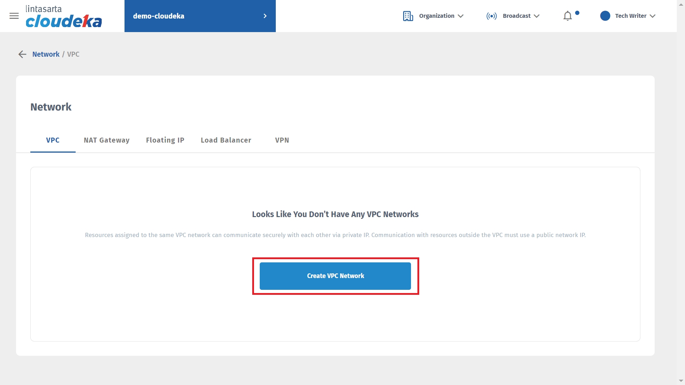Click the Broadcast signal icon
685x385 pixels.
pos(491,16)
